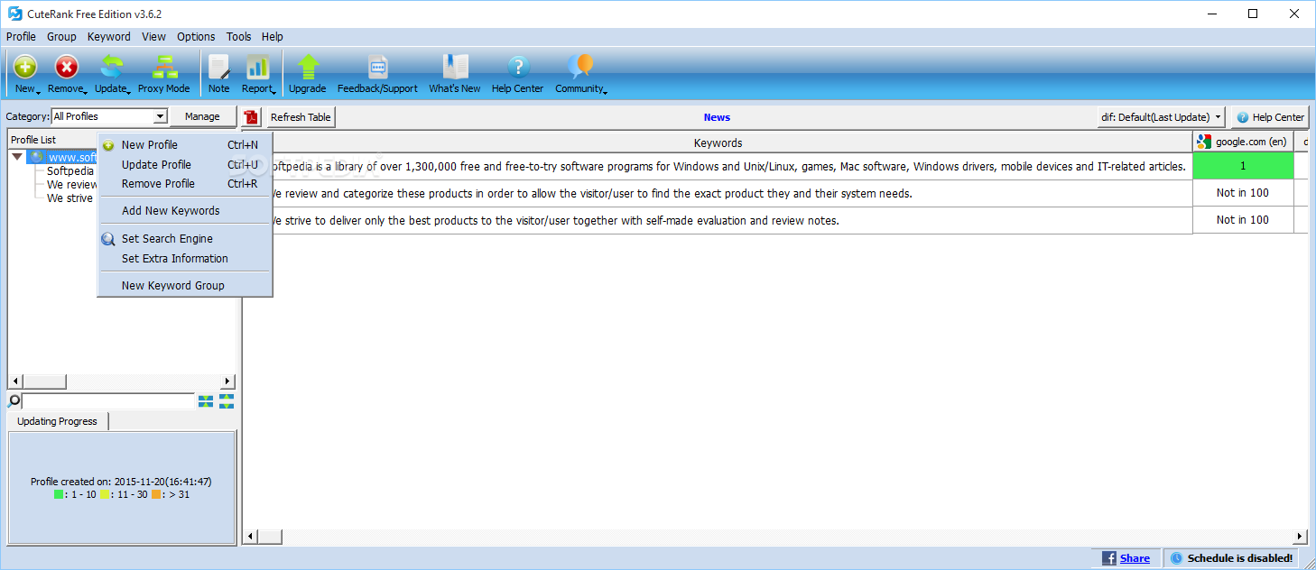The height and width of the screenshot is (570, 1316).
Task: Choose Remove Profile in context menu
Action: [x=185, y=183]
